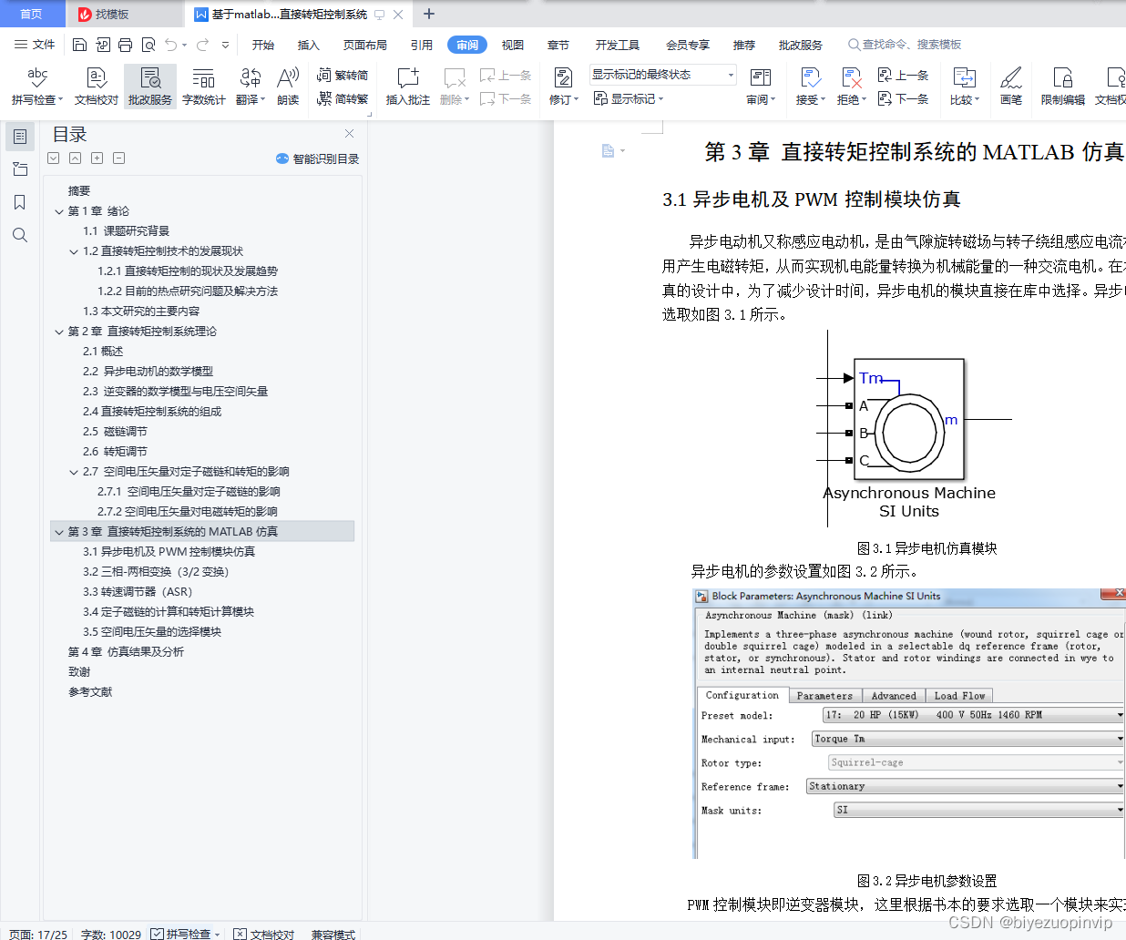
Task: Open the search panel in the left sidebar
Action: [20, 235]
